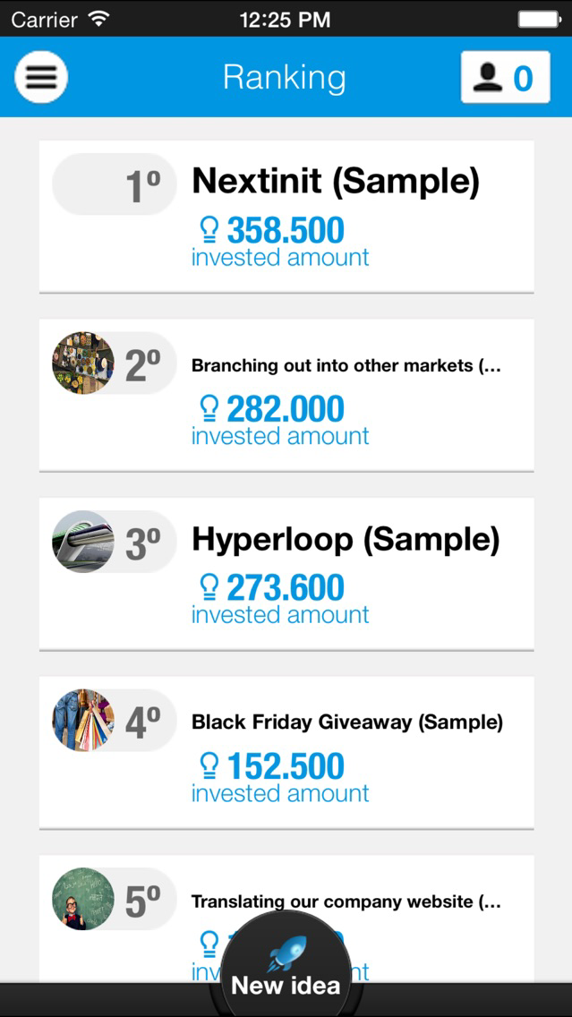Open the market stall thumbnail for rank 2
This screenshot has height=1017, width=572.
coord(83,363)
